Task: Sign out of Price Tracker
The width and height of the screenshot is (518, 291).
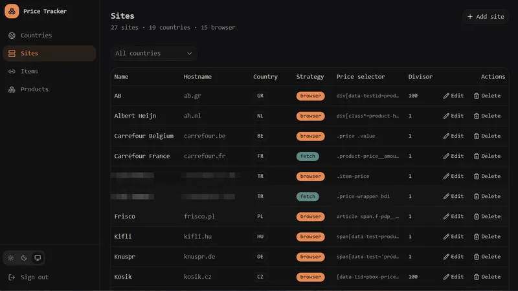Action: coord(28,277)
